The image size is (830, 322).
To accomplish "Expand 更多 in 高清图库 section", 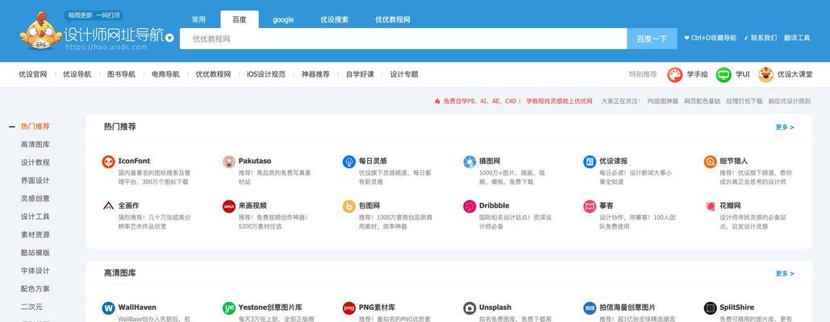I will pos(785,274).
